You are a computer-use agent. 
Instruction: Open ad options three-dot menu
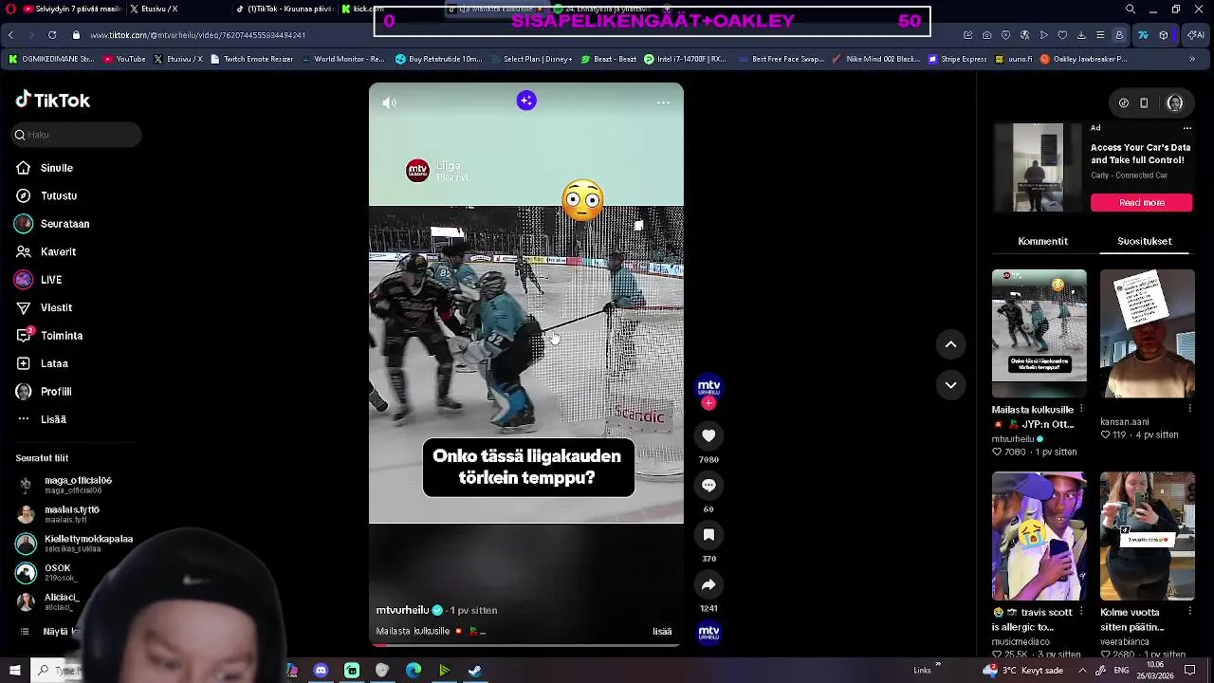pos(1186,128)
